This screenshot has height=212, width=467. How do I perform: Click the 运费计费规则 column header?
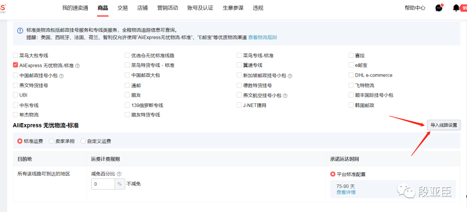[106, 159]
